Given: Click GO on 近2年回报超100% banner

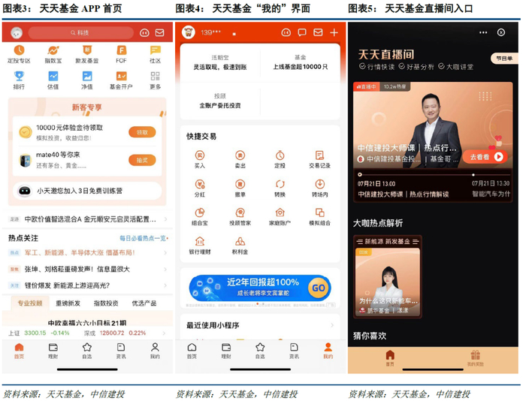Looking at the screenshot, I should coord(319,288).
